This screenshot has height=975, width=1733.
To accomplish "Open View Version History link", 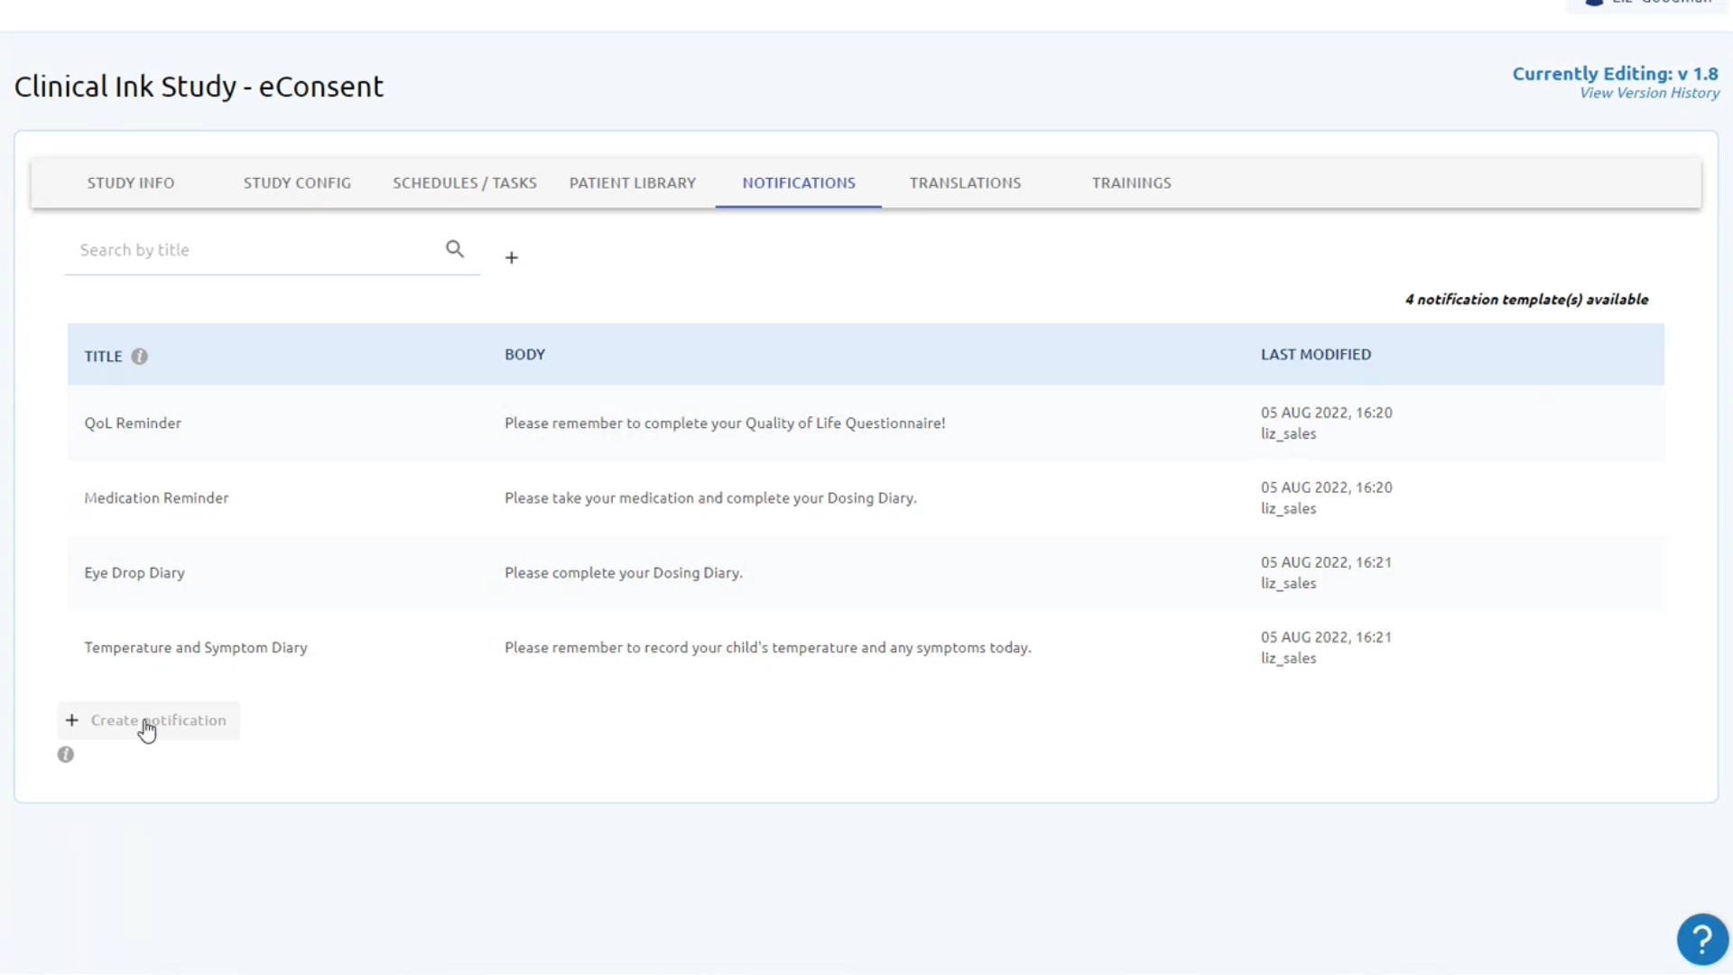I will (x=1649, y=93).
